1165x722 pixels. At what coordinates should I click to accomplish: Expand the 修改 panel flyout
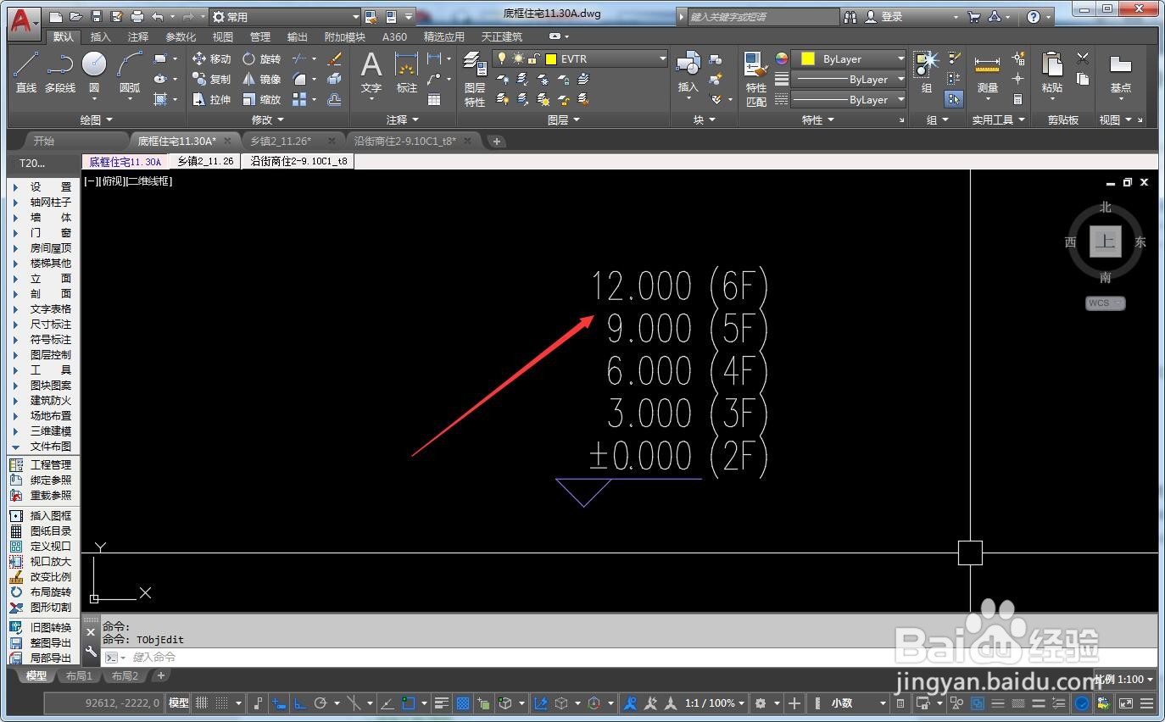(268, 120)
